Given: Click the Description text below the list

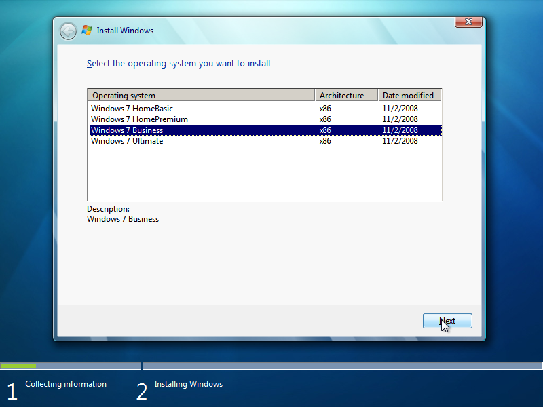Looking at the screenshot, I should click(123, 219).
